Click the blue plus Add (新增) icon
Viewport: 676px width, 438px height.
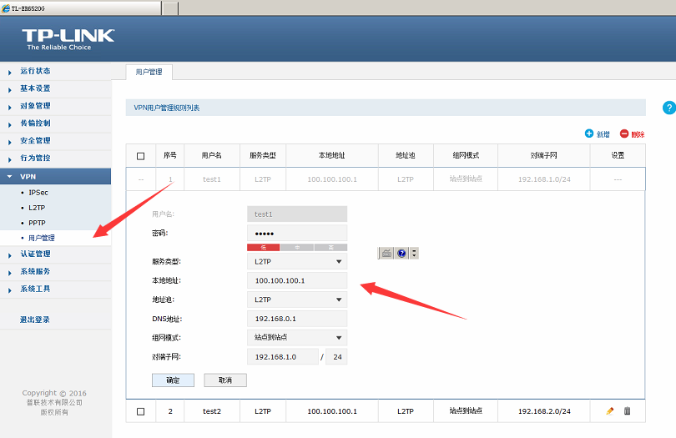coord(589,133)
